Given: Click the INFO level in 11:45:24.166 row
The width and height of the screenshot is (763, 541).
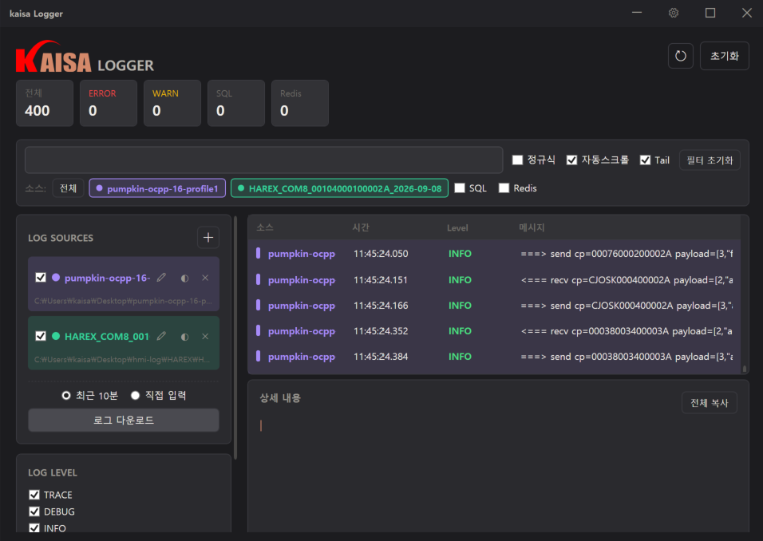Looking at the screenshot, I should pyautogui.click(x=460, y=306).
